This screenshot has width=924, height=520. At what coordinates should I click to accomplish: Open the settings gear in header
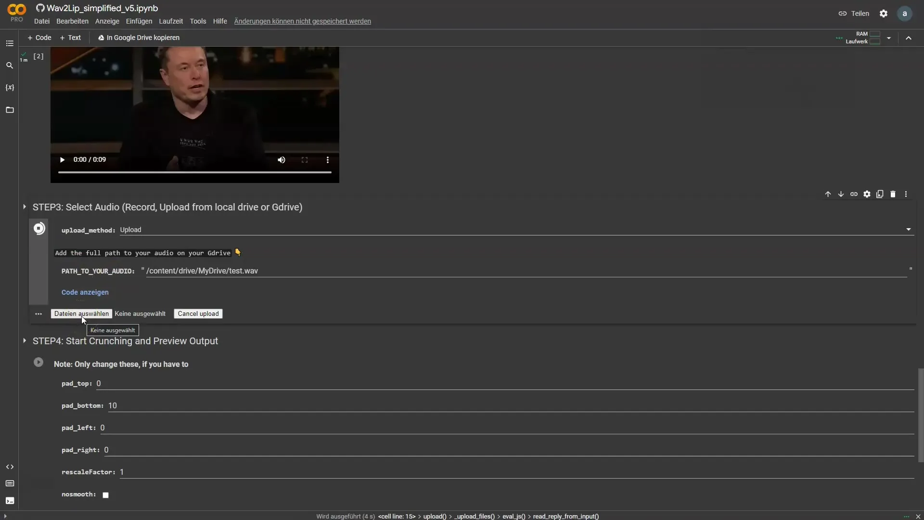click(884, 13)
